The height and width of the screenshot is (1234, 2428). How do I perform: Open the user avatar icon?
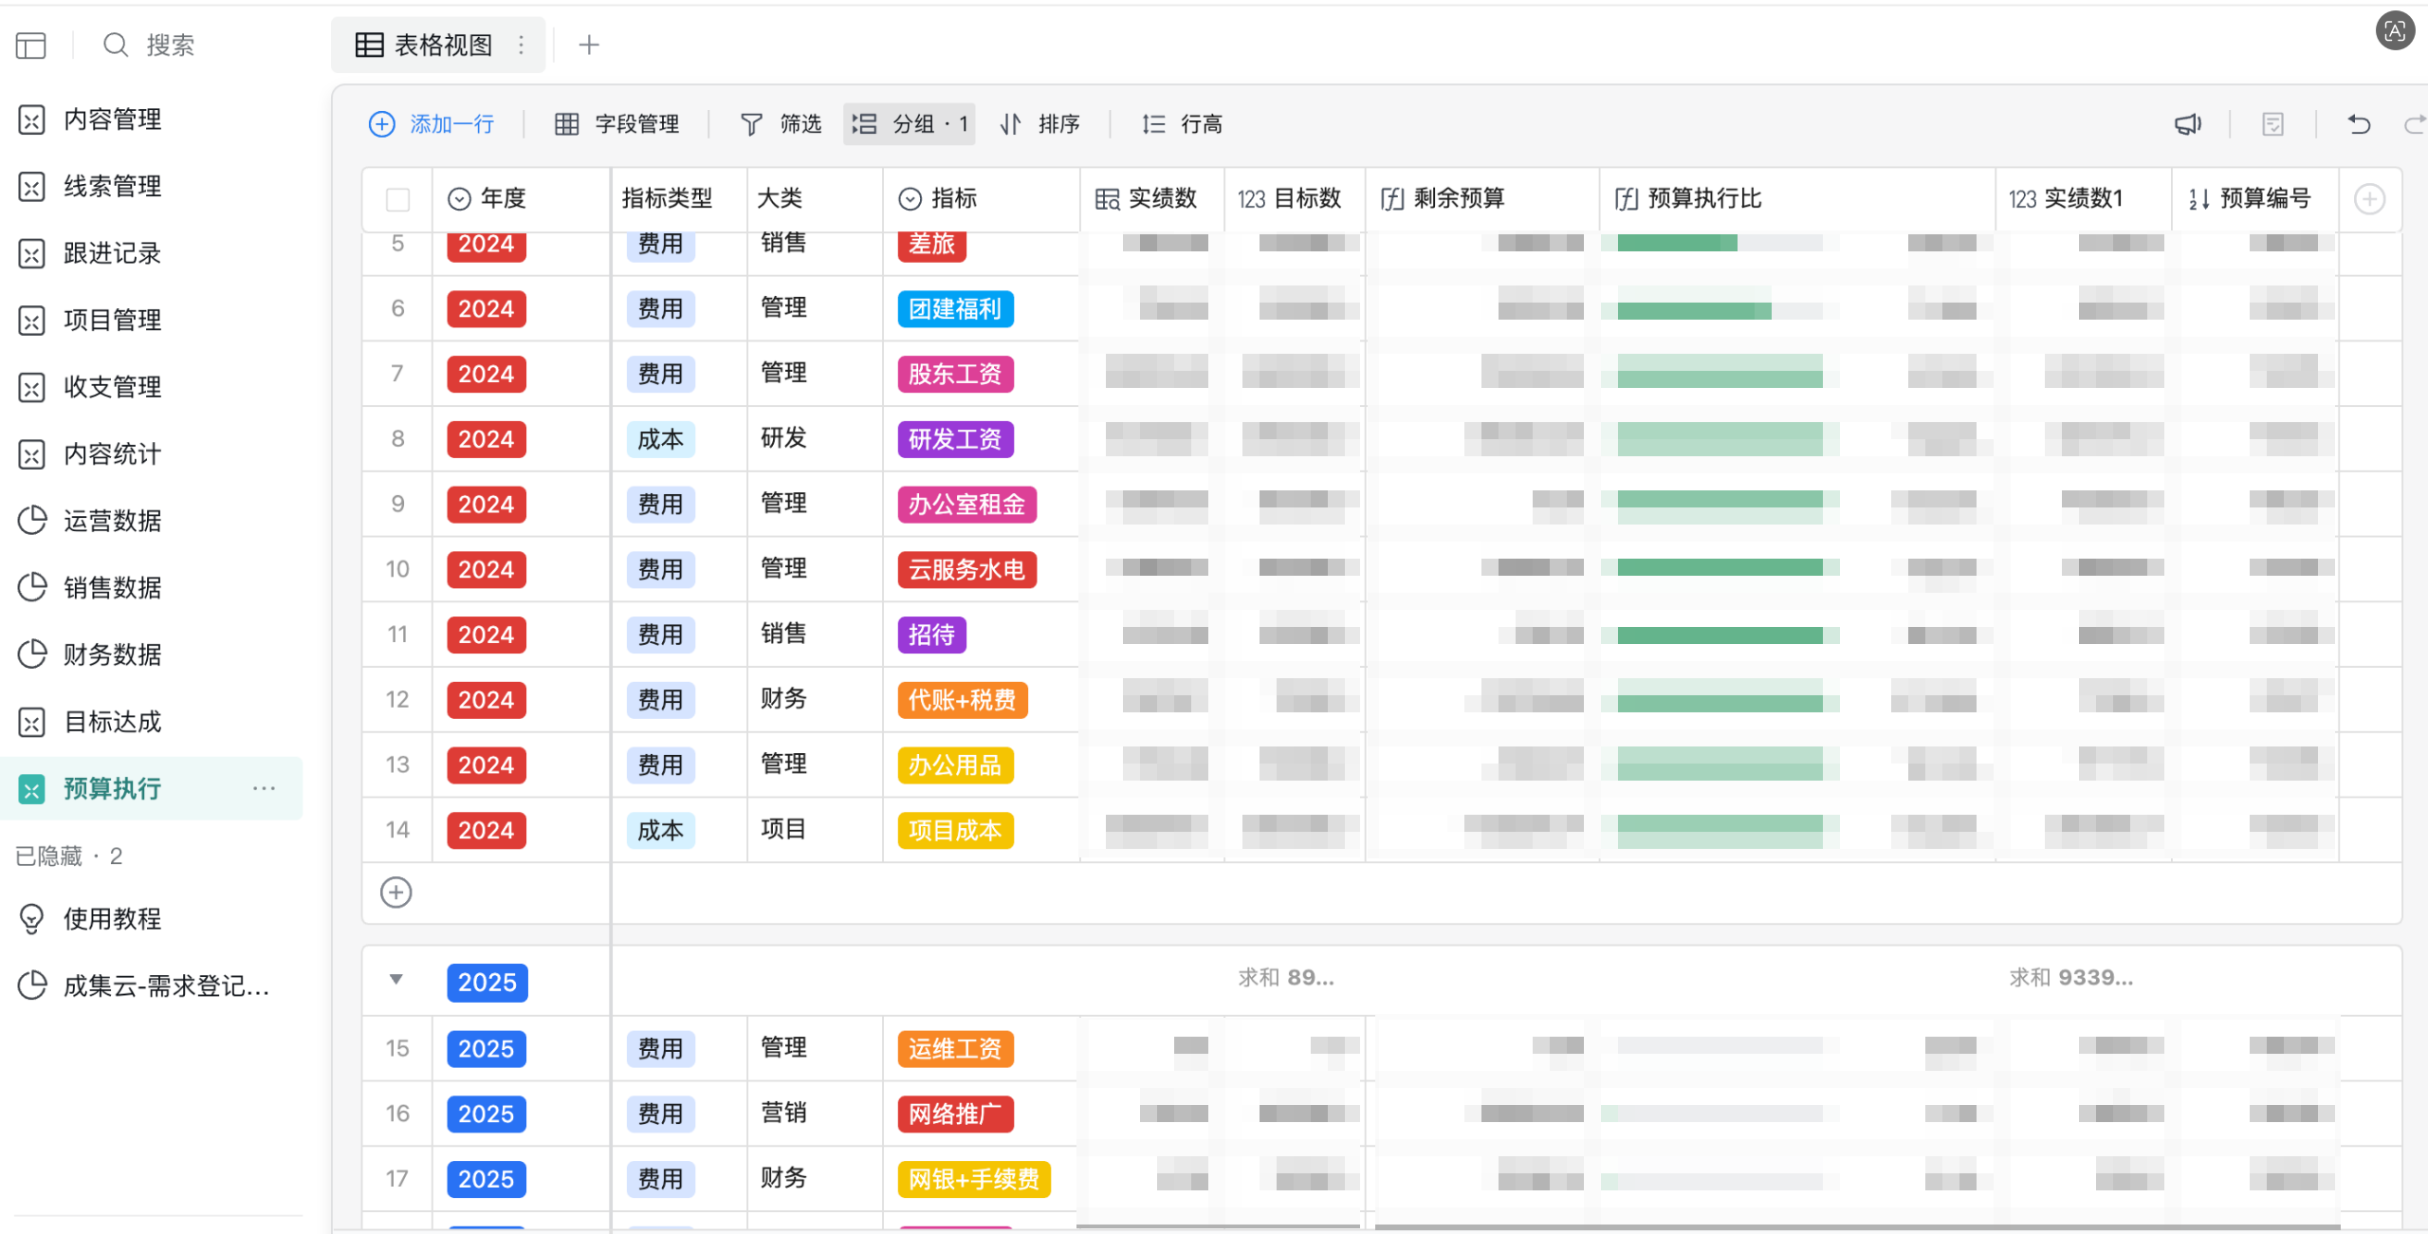tap(2395, 31)
